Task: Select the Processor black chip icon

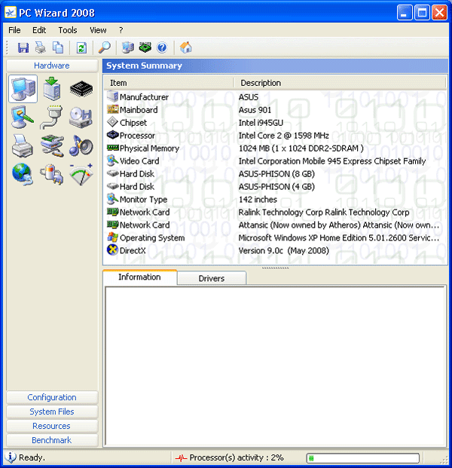Action: pyautogui.click(x=81, y=89)
